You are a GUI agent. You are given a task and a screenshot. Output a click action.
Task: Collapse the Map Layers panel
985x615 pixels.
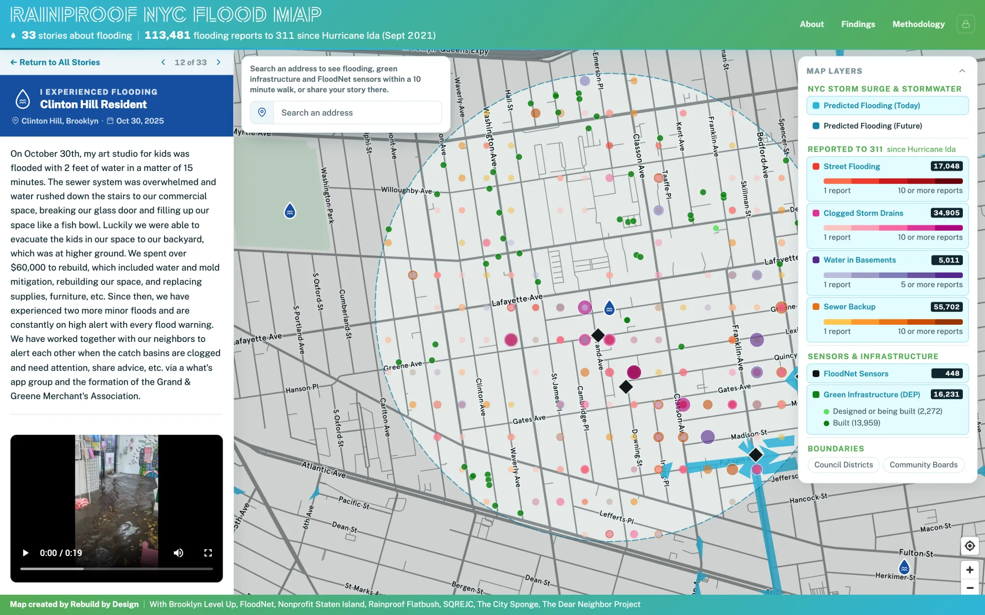coord(962,71)
